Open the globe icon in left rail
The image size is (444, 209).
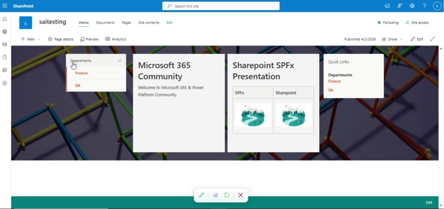click(5, 32)
